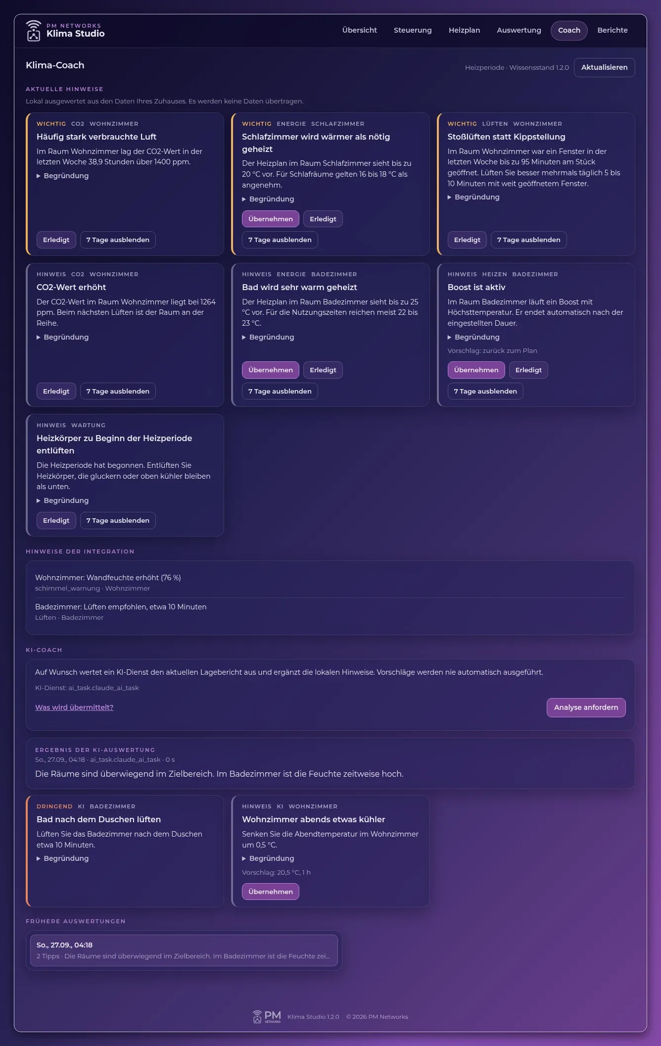
Task: Click the Aktualisieren button
Action: pos(604,67)
